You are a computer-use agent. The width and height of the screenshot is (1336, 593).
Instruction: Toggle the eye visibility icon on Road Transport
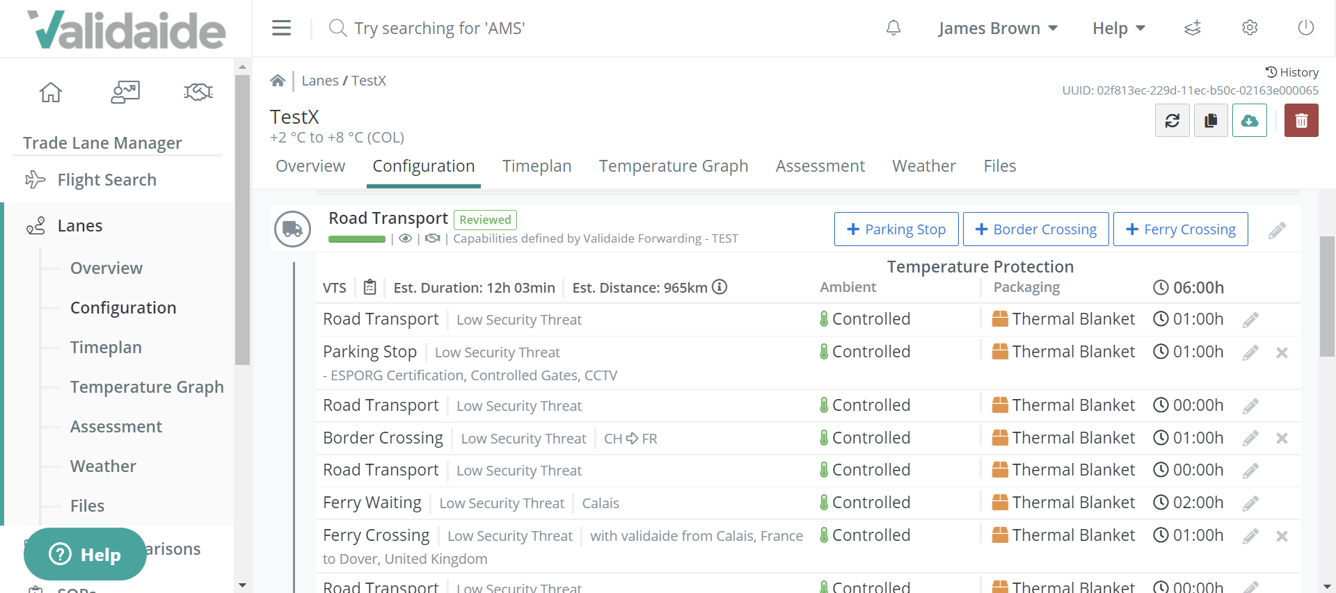[406, 238]
